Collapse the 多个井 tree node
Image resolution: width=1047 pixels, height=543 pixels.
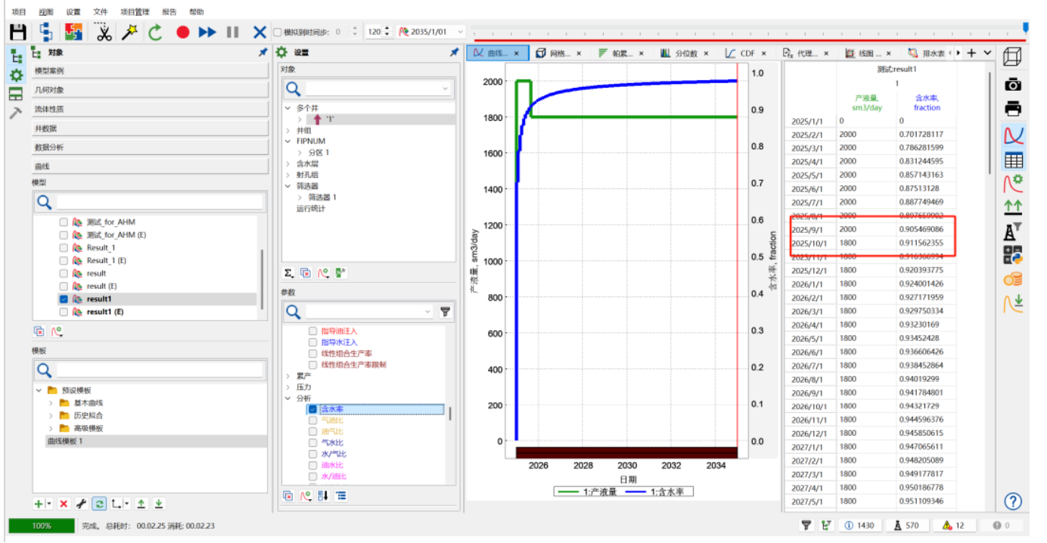tap(287, 108)
